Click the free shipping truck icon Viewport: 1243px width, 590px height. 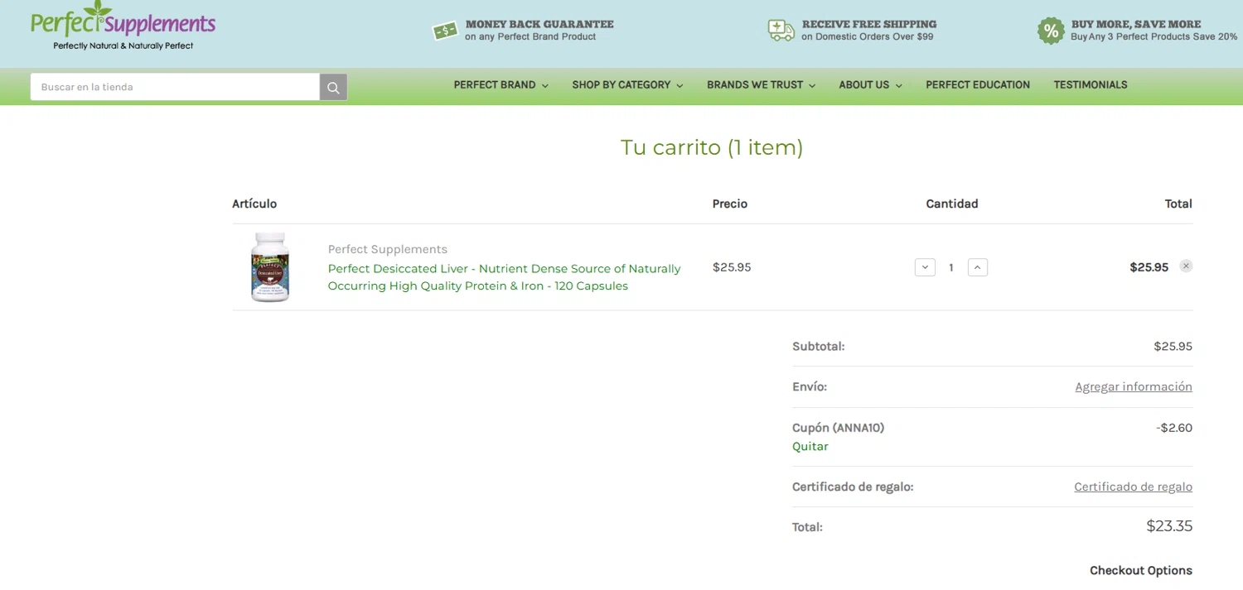coord(781,31)
